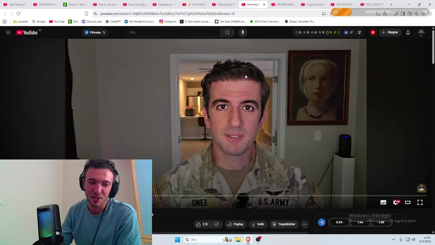Like the video with thumbs up
Screen dimensions: 435x245
[202, 224]
